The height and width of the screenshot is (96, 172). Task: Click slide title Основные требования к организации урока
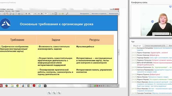pyautogui.click(x=56, y=24)
